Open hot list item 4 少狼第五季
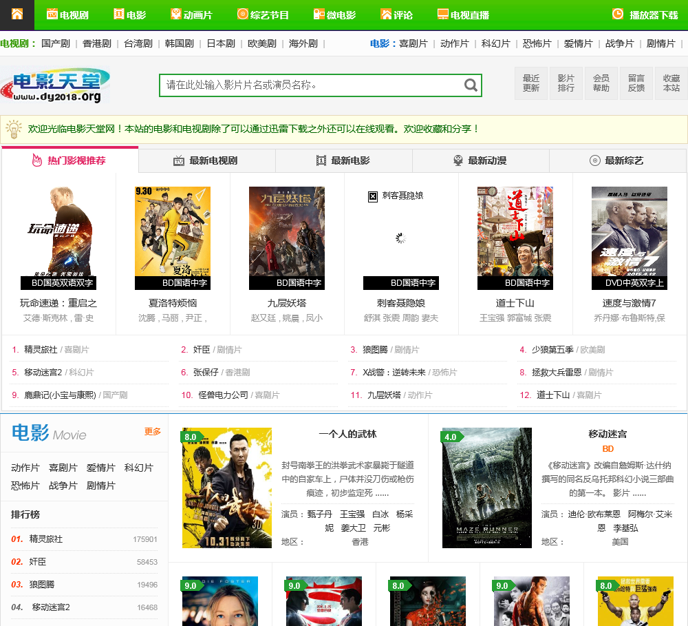The image size is (688, 626). coord(553,350)
